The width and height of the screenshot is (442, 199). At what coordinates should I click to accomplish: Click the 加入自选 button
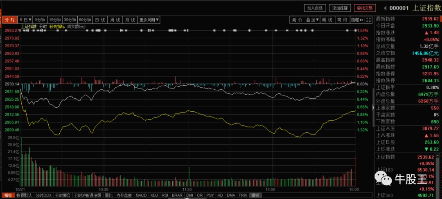click(x=316, y=8)
